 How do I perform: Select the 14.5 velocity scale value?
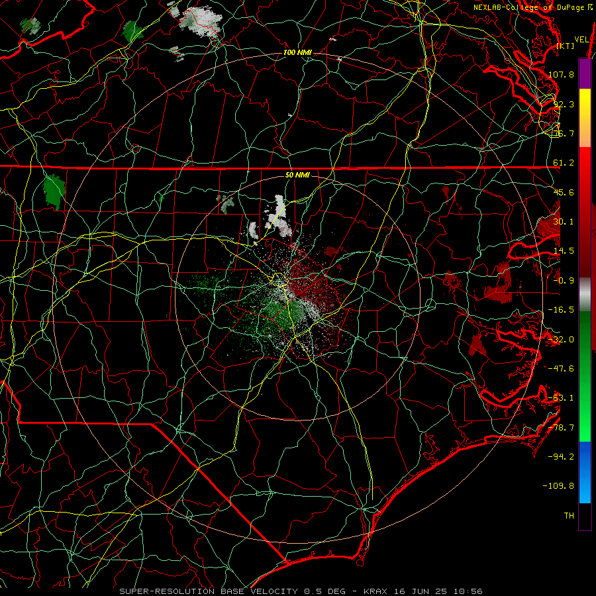coord(564,251)
